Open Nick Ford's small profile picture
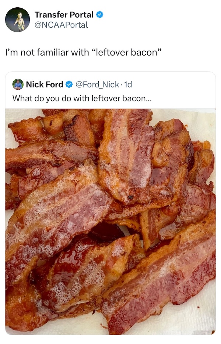The image size is (221, 344). click(18, 84)
